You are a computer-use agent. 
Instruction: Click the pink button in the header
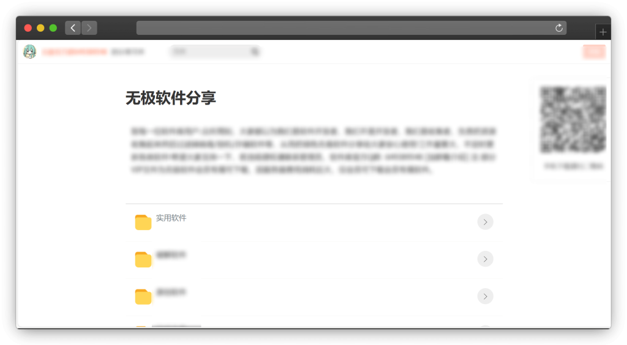tap(594, 51)
